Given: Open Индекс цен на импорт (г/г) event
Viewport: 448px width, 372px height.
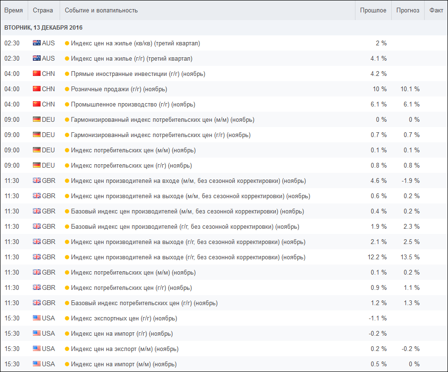Looking at the screenshot, I should [x=122, y=334].
